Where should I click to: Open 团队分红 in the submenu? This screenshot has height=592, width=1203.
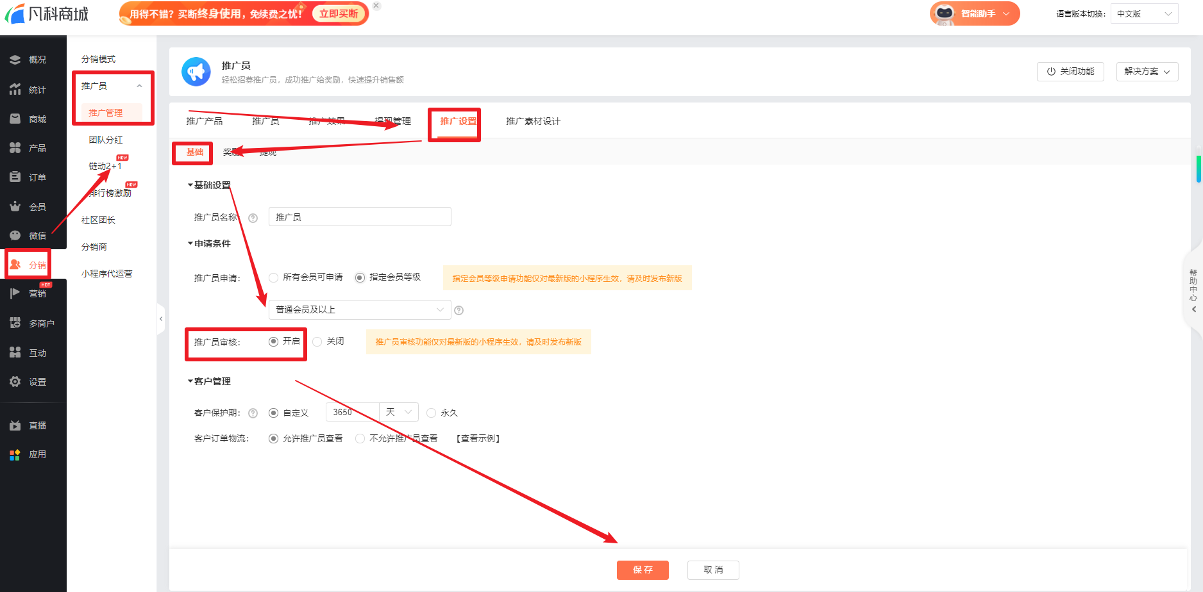click(106, 140)
